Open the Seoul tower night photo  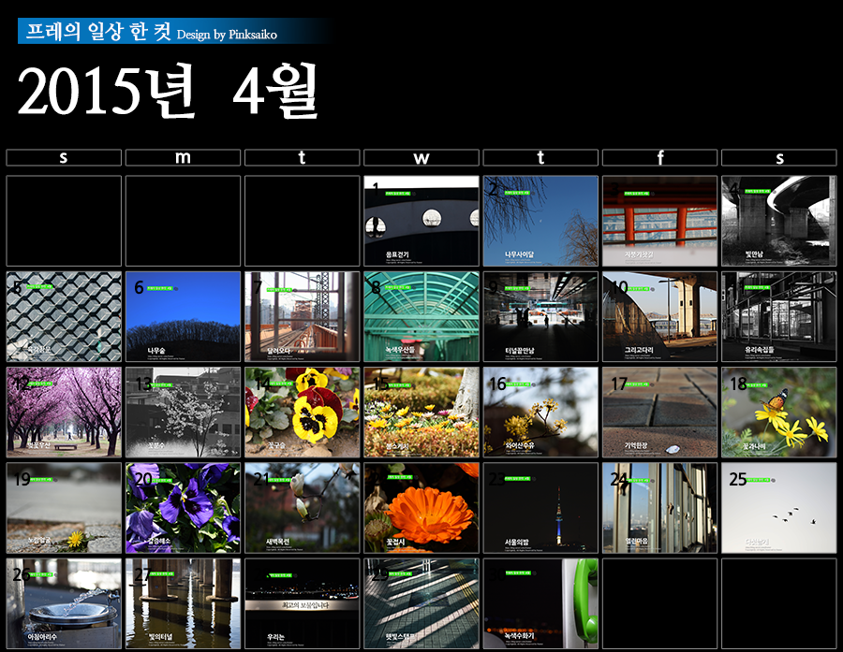tap(540, 508)
